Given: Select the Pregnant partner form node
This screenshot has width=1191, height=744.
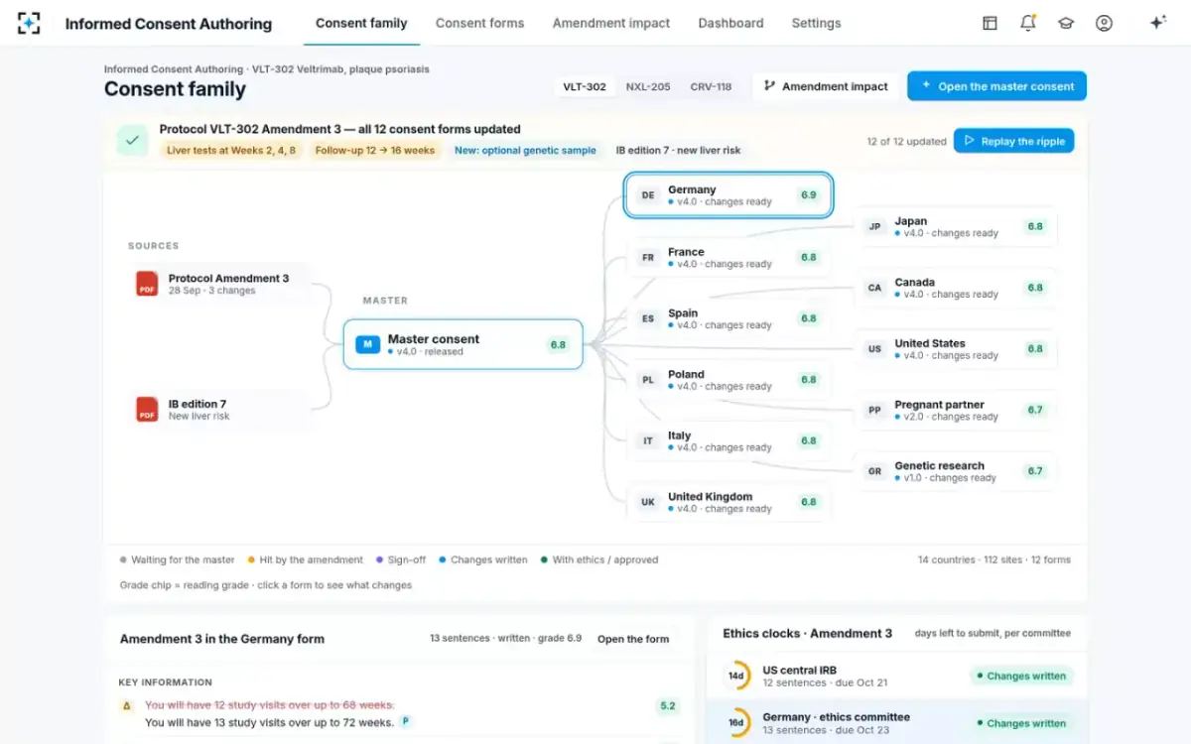Looking at the screenshot, I should coord(956,410).
